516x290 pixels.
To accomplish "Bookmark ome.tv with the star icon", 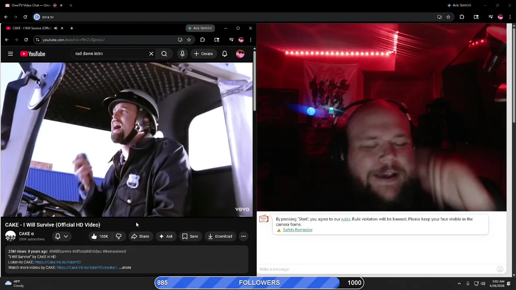I will (448, 17).
